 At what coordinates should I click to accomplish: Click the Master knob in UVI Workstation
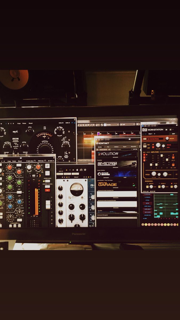click(167, 138)
